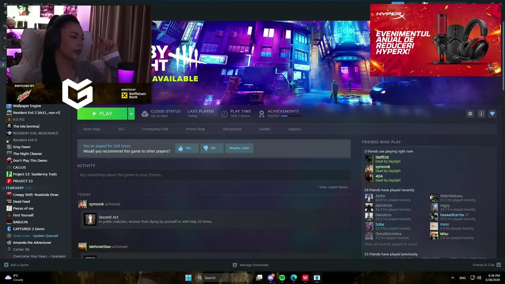Open the taskbar clock showing 6:36 PM

(494, 278)
